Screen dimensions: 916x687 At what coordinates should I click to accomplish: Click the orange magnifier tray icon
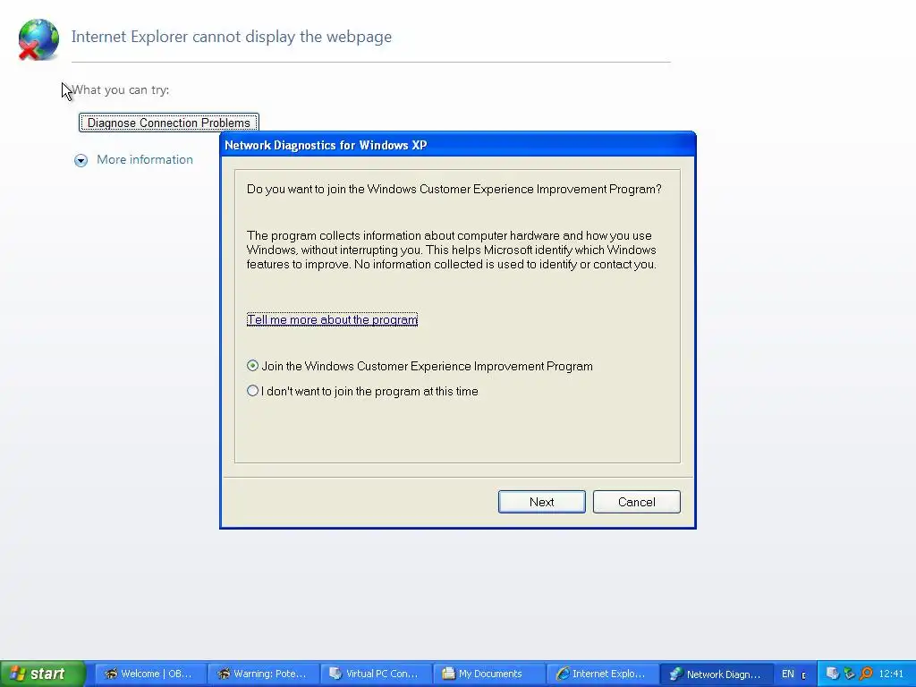tap(866, 674)
